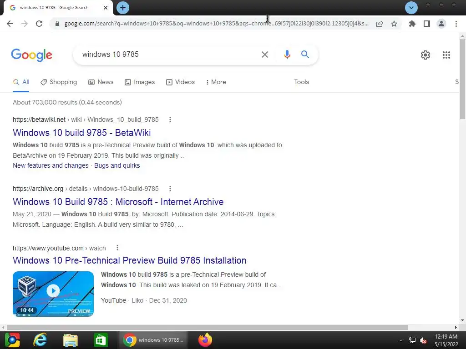Viewport: 466px width, 349px height.
Task: Play the YouTube video thumbnail preview
Action: tap(53, 294)
